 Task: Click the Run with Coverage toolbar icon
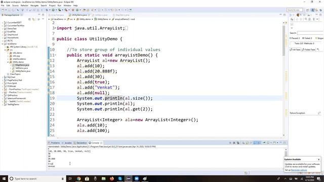click(60, 10)
